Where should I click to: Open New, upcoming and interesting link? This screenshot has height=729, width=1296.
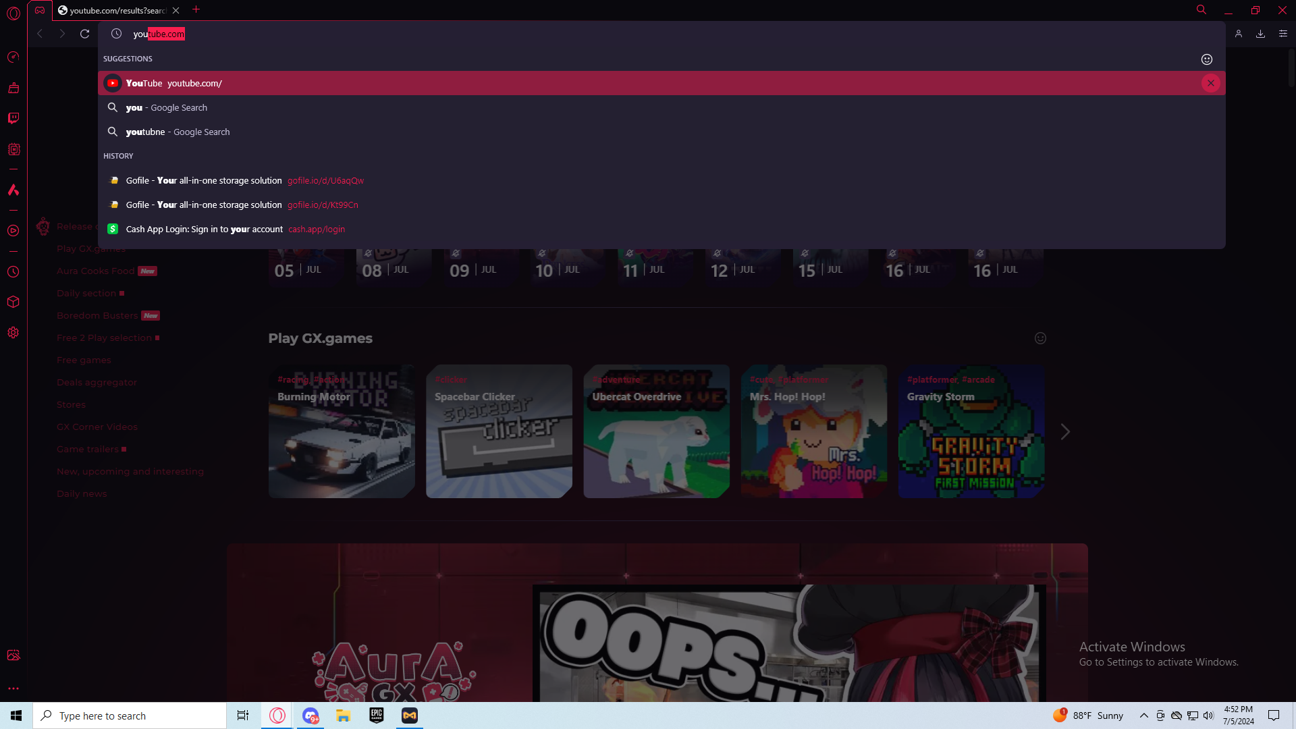130,471
